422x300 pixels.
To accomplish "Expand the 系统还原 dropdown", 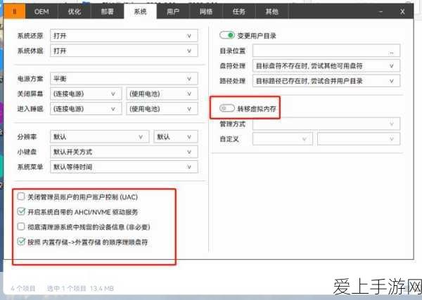I will (x=124, y=36).
